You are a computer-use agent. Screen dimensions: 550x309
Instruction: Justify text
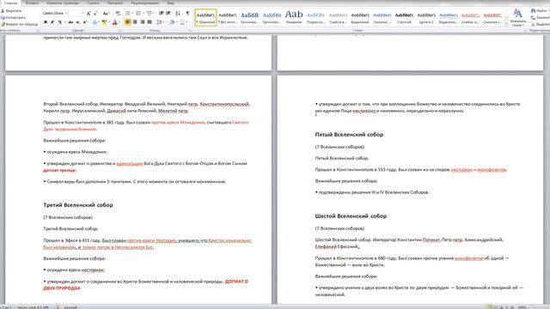150,22
